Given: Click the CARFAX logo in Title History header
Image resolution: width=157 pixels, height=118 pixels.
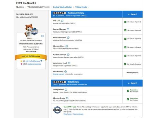Looking at the screenshot, I should [x=60, y=82].
